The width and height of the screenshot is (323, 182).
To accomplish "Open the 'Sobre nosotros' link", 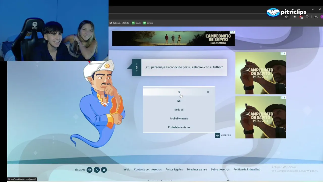I will tap(220, 170).
